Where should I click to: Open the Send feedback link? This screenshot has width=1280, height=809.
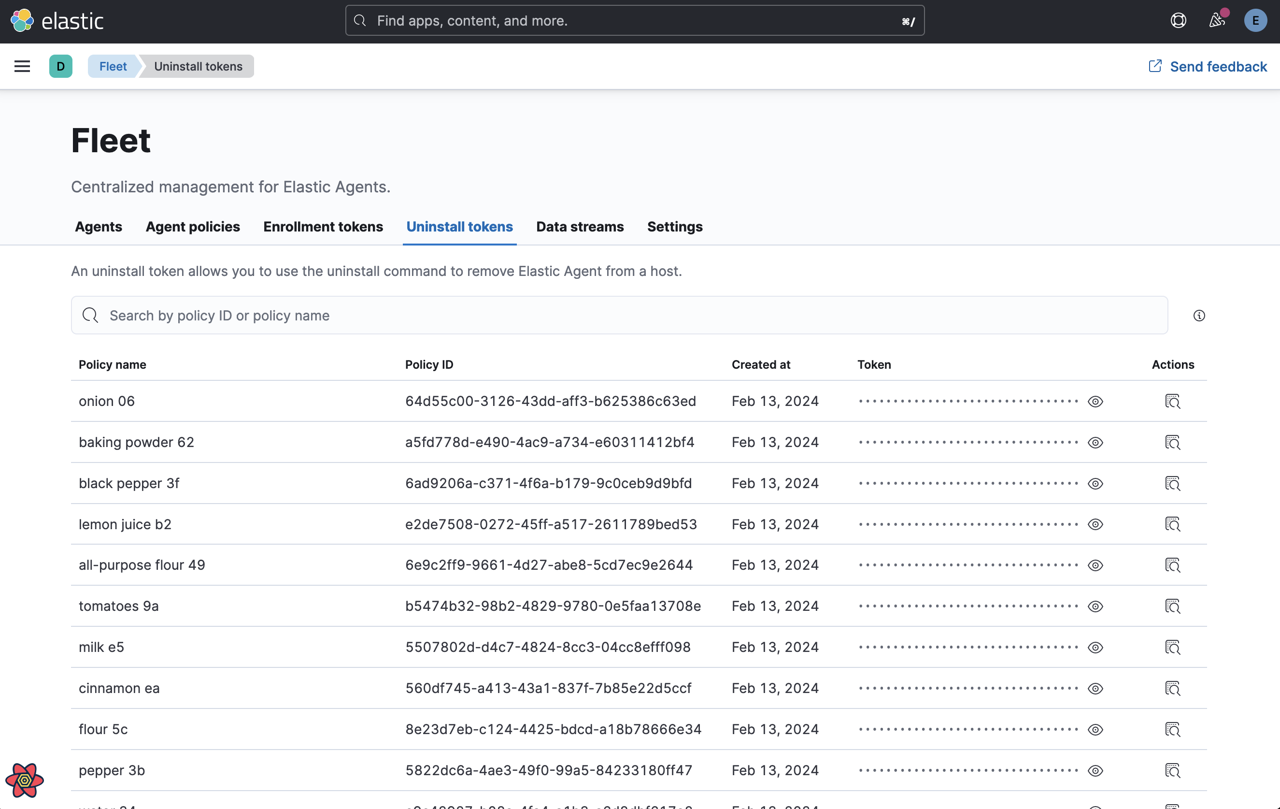[1208, 67]
